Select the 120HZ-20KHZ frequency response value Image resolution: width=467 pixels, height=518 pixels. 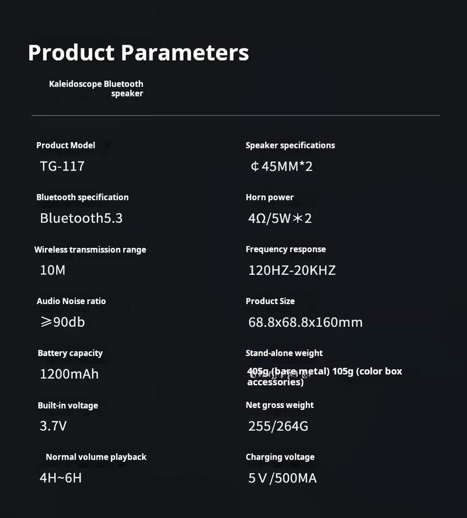[292, 270]
